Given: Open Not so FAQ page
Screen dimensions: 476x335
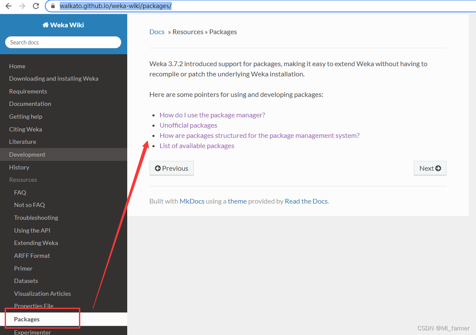Looking at the screenshot, I should tap(29, 205).
